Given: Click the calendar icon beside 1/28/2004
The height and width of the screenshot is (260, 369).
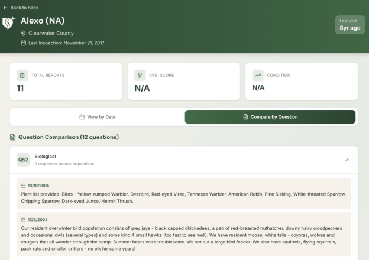Looking at the screenshot, I should [x=24, y=219].
